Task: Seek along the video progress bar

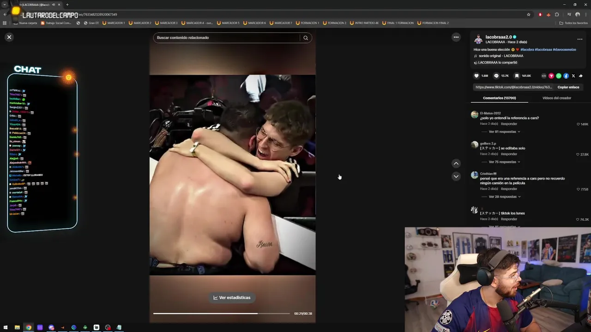Action: (222, 314)
